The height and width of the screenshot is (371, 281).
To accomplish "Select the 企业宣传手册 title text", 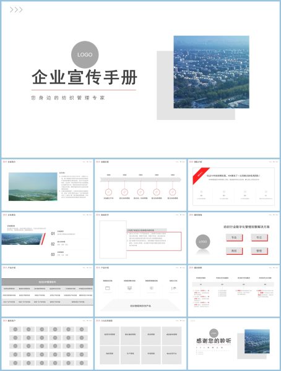I will (84, 77).
